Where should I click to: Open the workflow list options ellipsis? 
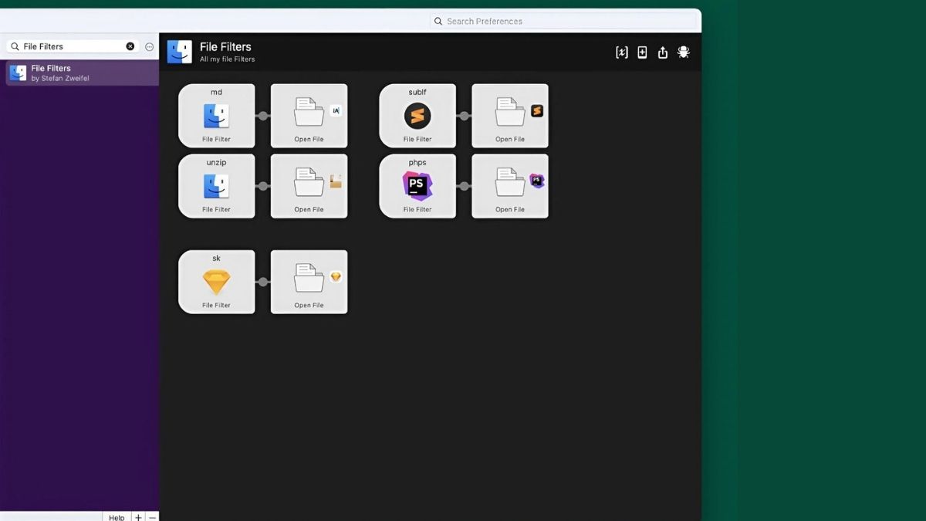[x=149, y=46]
